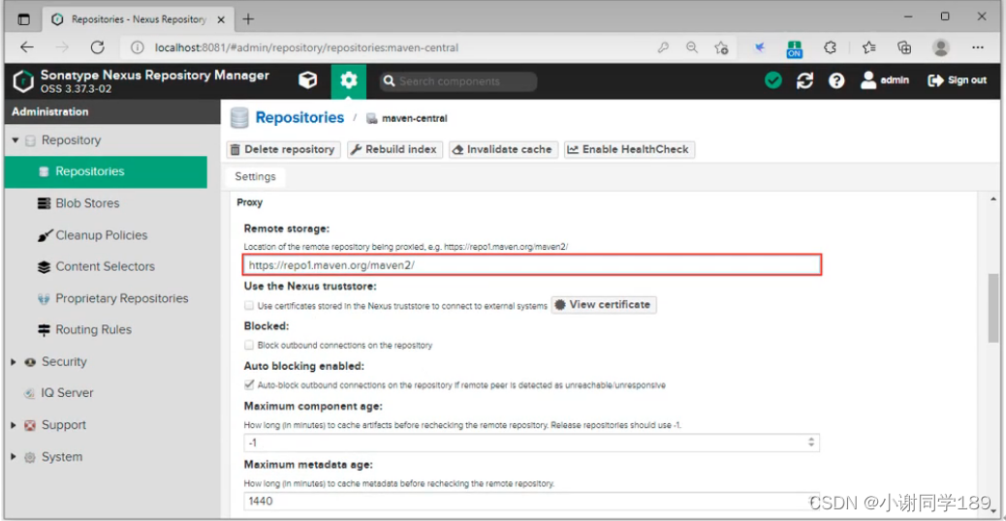This screenshot has height=521, width=1006.
Task: Open the Browse cube icon in header
Action: pyautogui.click(x=308, y=80)
